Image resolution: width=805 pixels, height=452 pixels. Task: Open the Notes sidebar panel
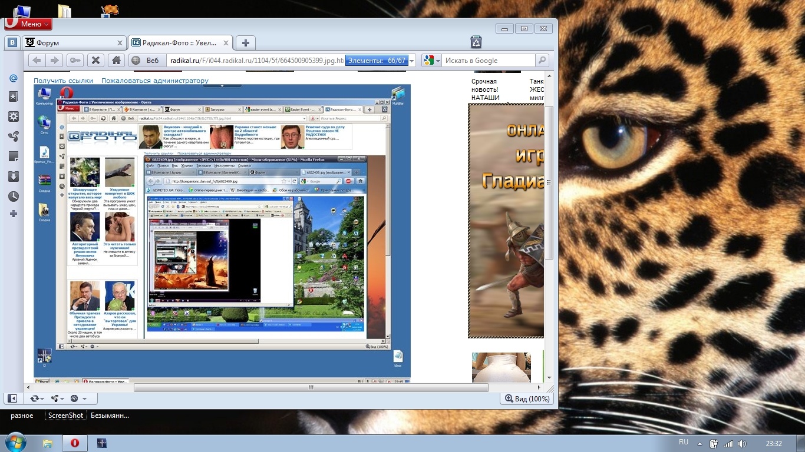pos(13,157)
